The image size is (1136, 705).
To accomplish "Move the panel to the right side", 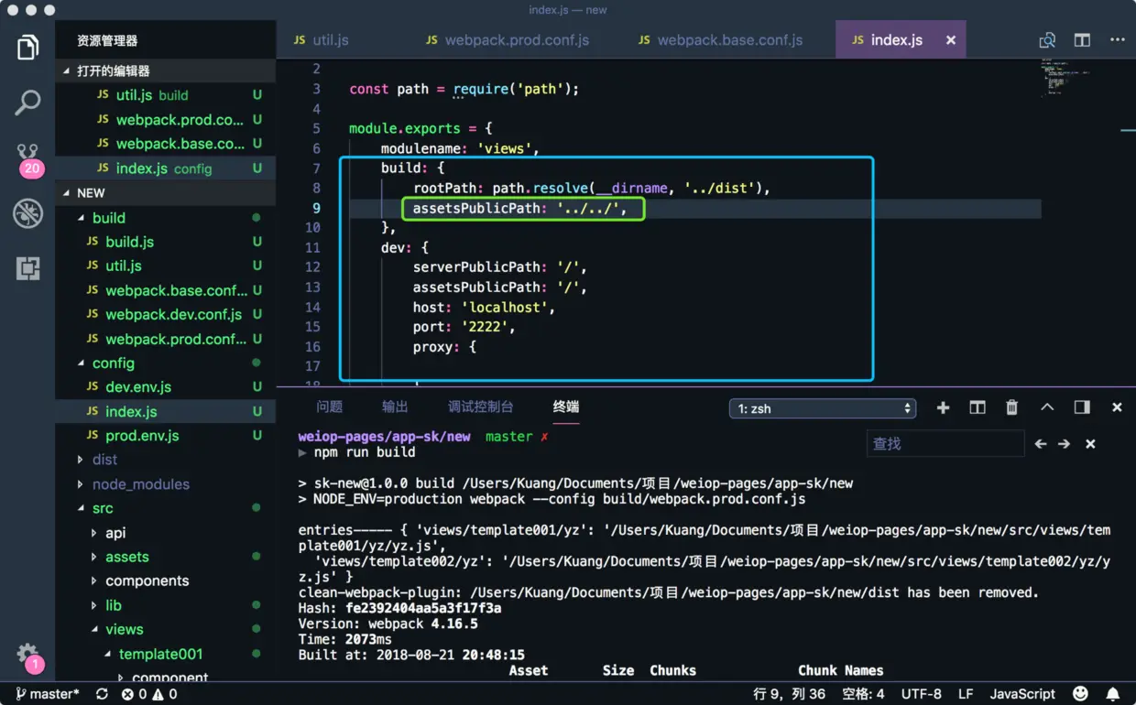I will point(1082,407).
